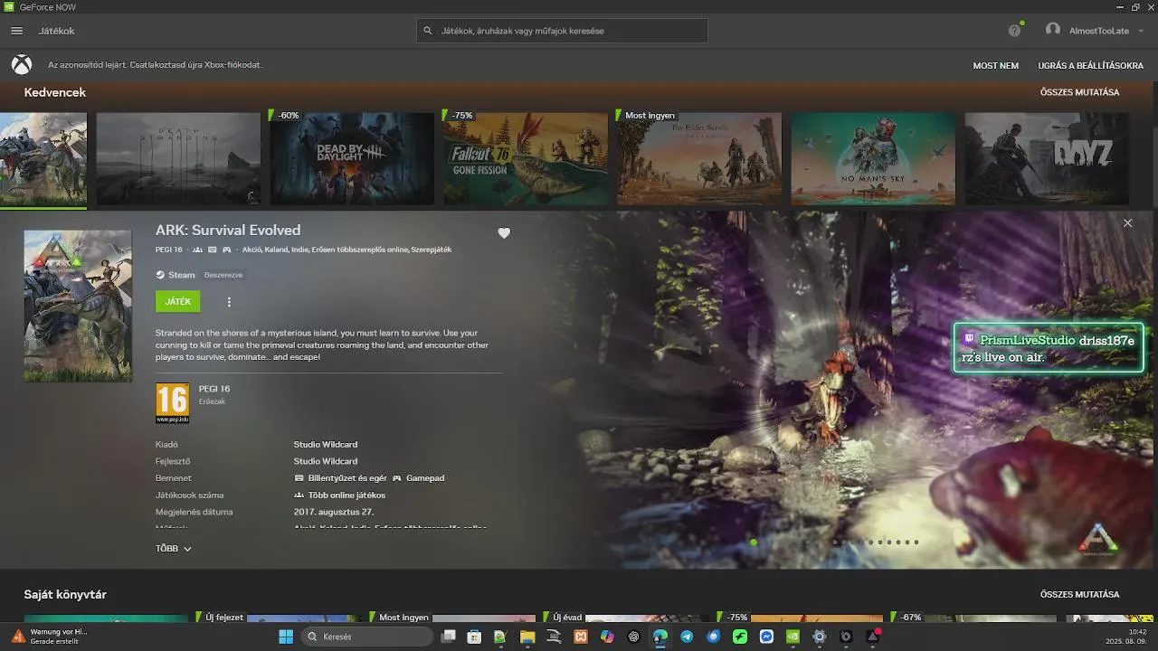
Task: Click NVIDIA GeForce NOW taskbar icon
Action: tap(793, 637)
